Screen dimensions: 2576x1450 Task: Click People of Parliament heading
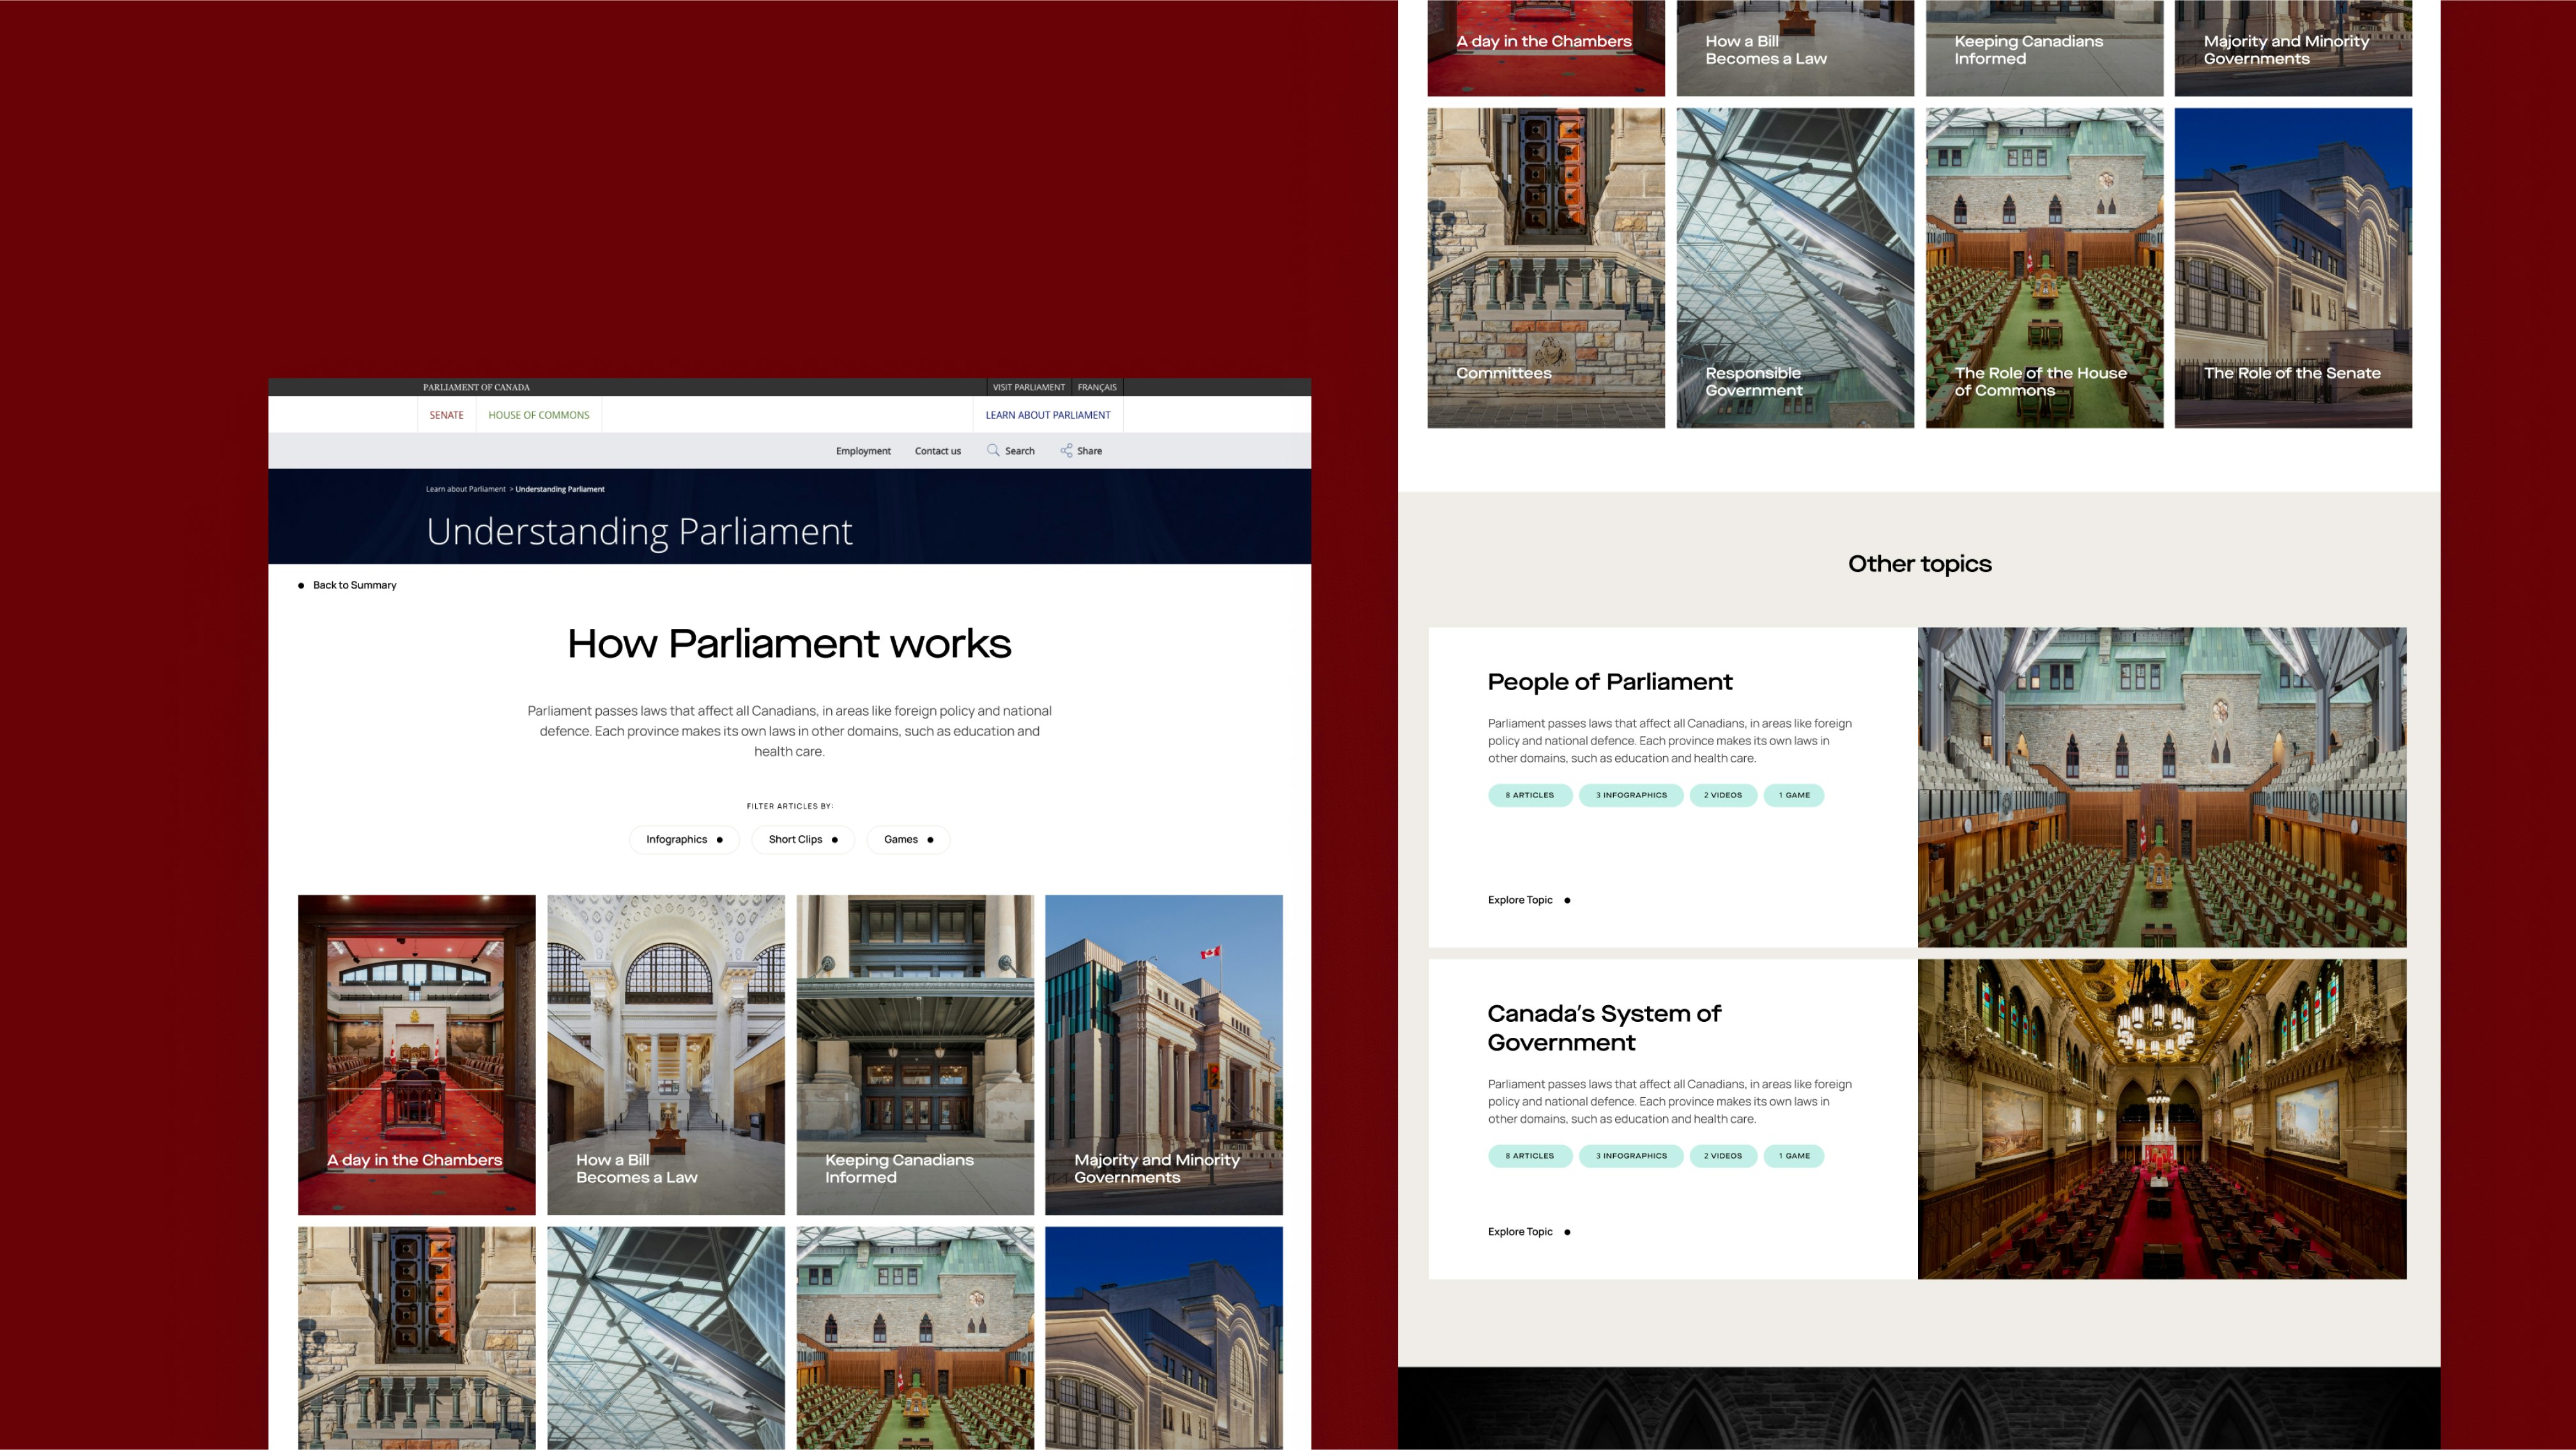point(1610,681)
